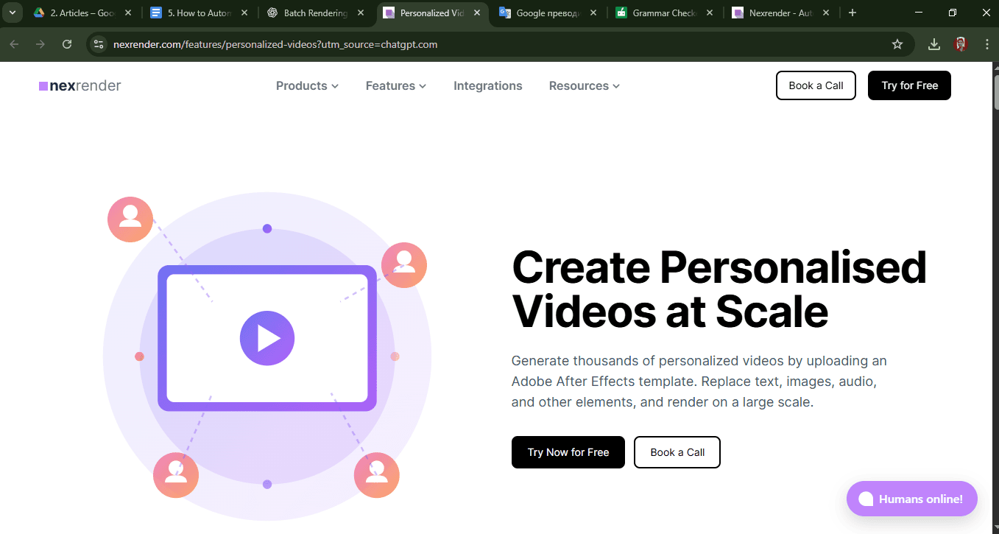
Task: Expand the Products dropdown
Action: point(307,85)
